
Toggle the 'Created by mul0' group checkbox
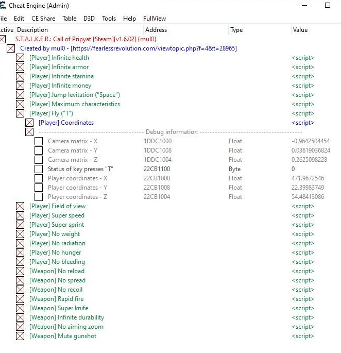[x=11, y=48]
